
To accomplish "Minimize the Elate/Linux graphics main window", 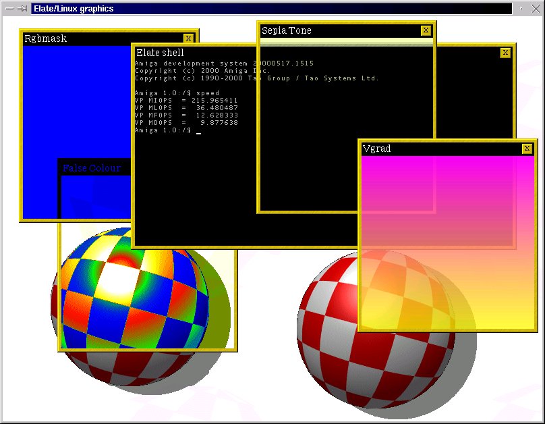I will [x=521, y=9].
